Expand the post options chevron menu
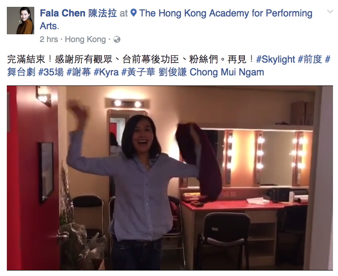This screenshot has height=276, width=338. tap(330, 11)
